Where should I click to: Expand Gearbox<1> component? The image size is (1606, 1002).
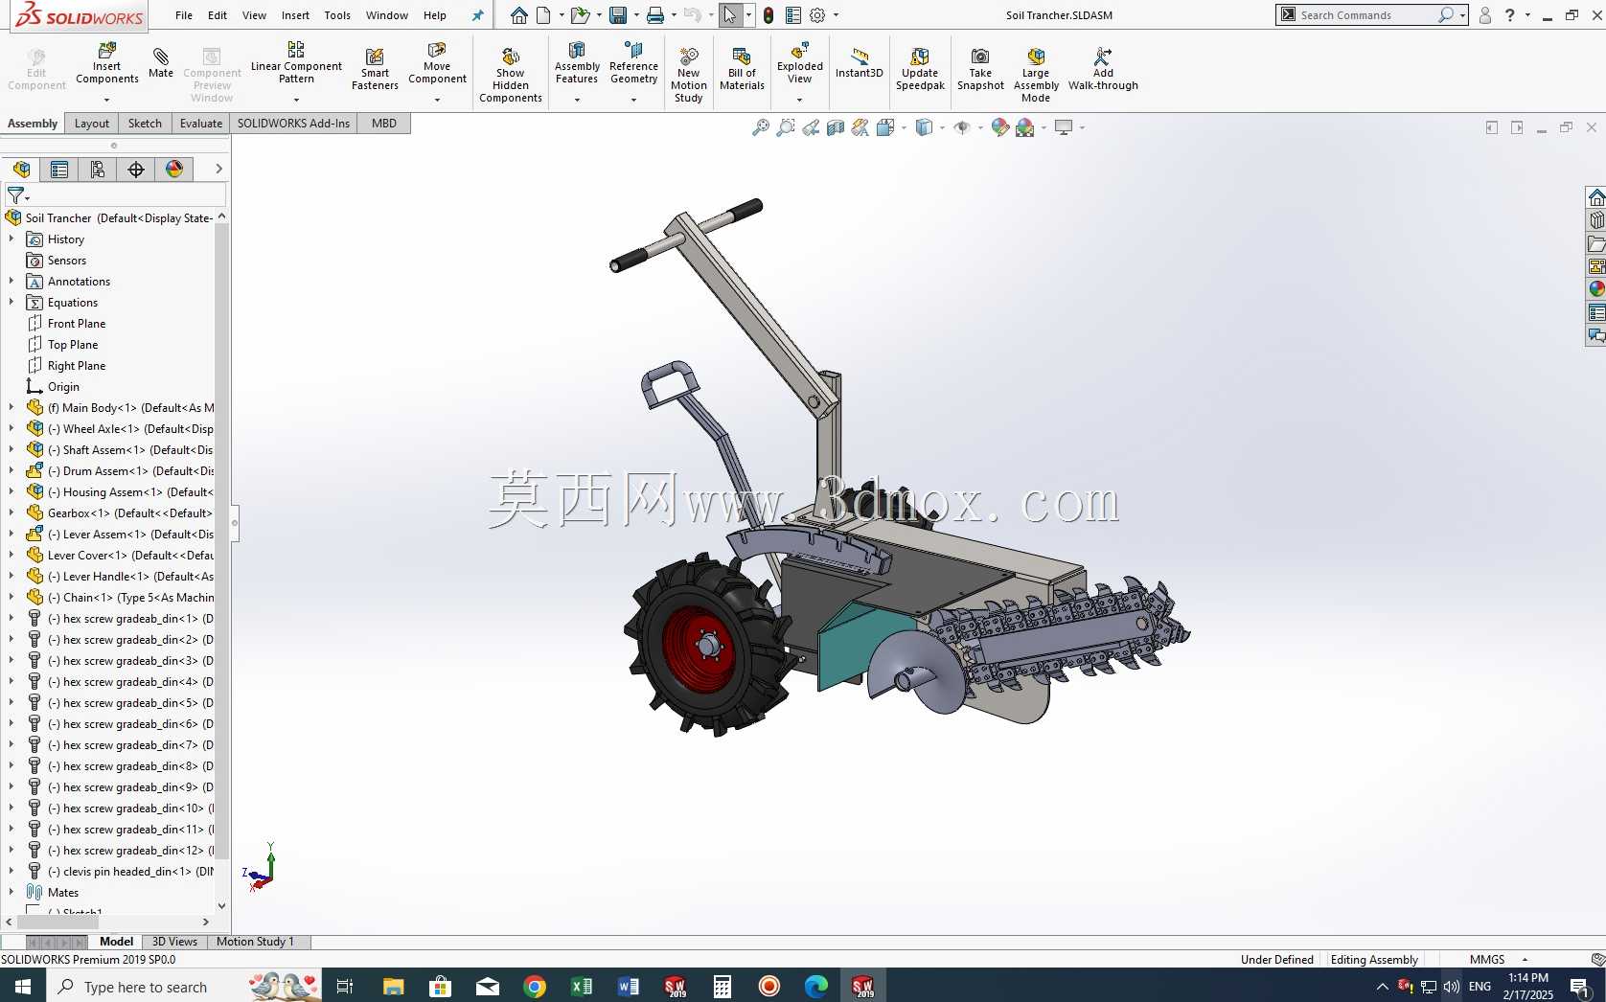11,513
